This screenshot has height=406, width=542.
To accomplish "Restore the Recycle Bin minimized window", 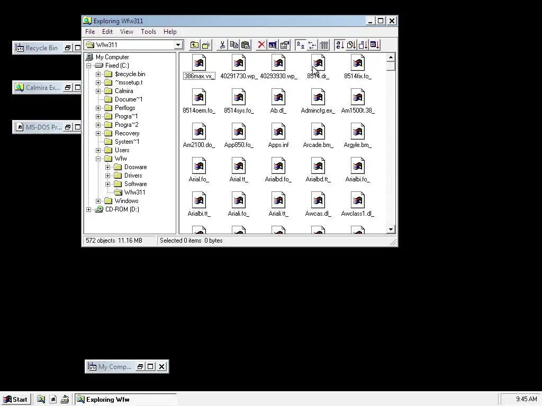I will coord(68,48).
